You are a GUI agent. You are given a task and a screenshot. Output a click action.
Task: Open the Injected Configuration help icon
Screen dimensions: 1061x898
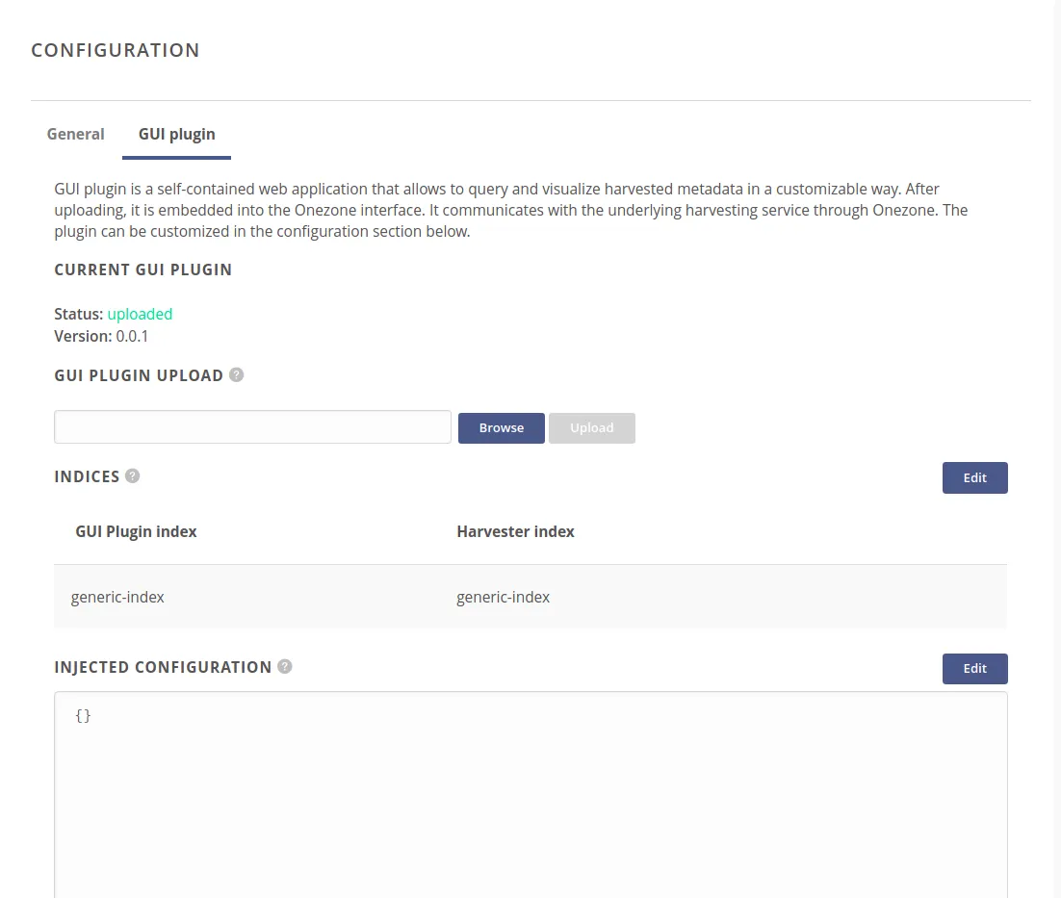284,666
